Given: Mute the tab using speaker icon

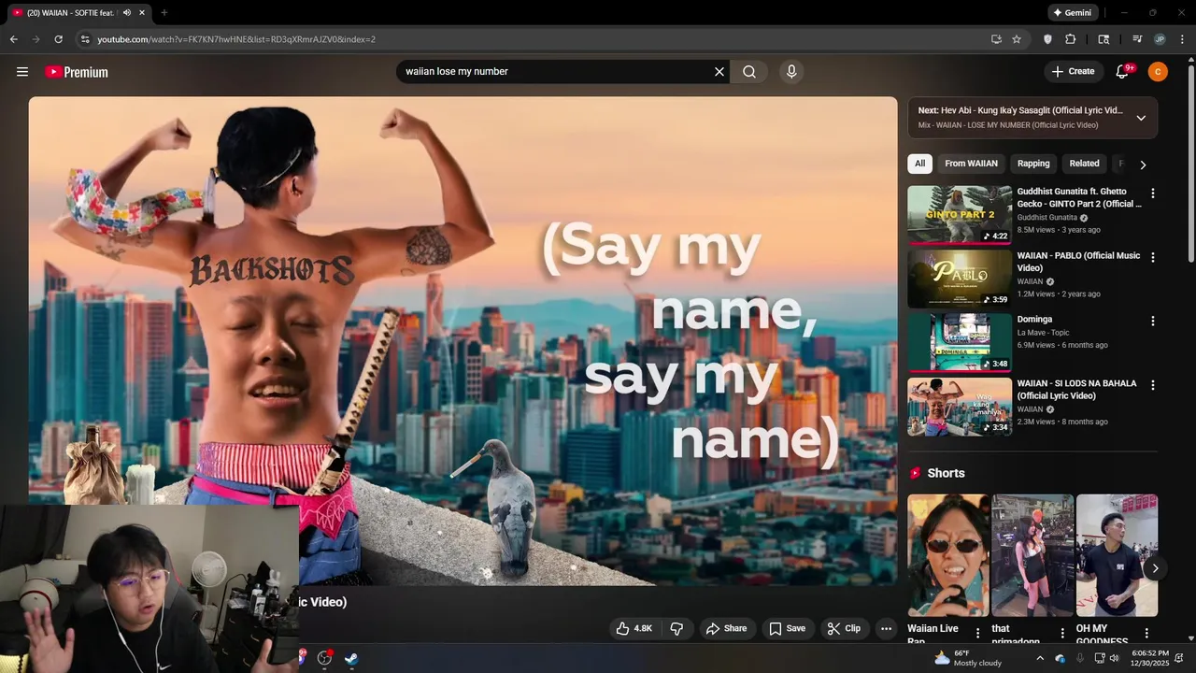Looking at the screenshot, I should [x=127, y=13].
